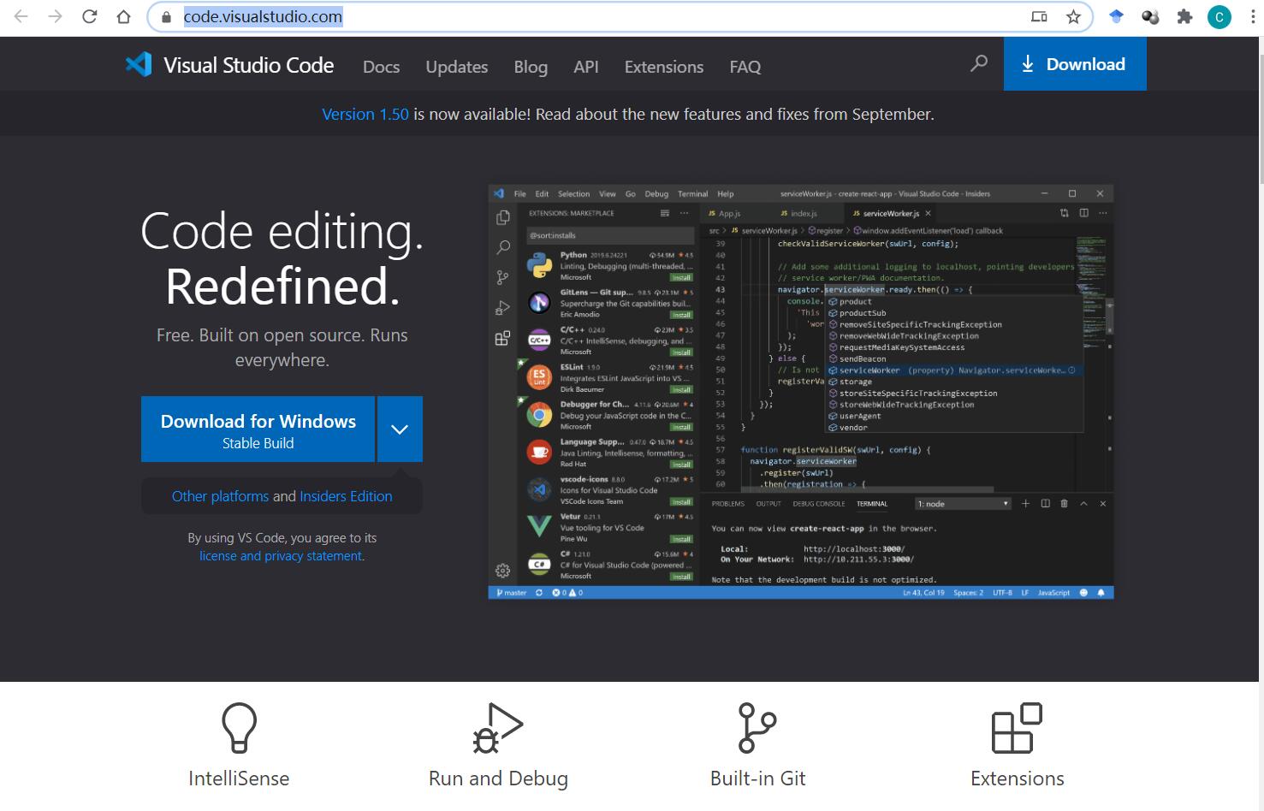Click the browser home icon
Image resolution: width=1264 pixels, height=811 pixels.
[x=122, y=16]
